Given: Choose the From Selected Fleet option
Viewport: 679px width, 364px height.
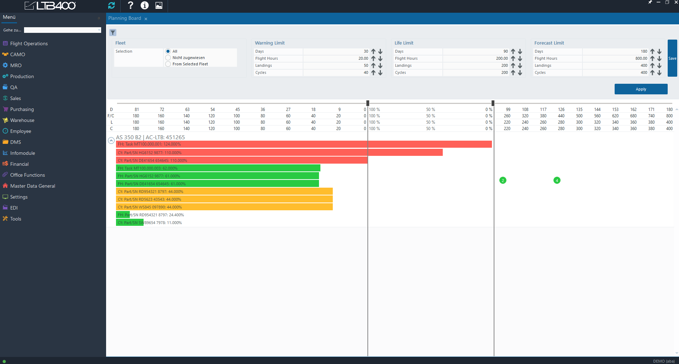Looking at the screenshot, I should pyautogui.click(x=168, y=64).
